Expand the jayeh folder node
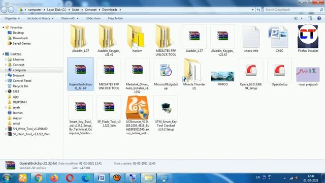The height and width of the screenshot is (183, 325). [6, 107]
